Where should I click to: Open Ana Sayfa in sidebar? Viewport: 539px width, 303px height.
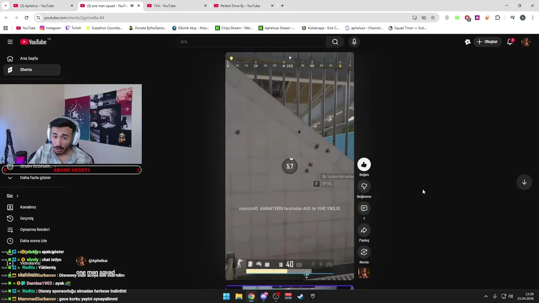pos(32,58)
